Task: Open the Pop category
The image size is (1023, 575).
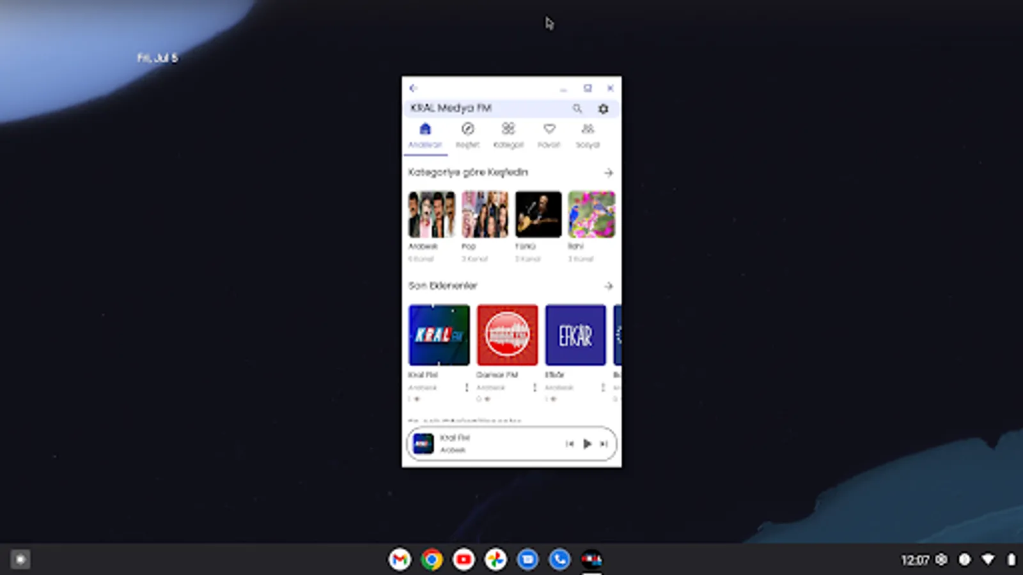Action: click(x=485, y=213)
